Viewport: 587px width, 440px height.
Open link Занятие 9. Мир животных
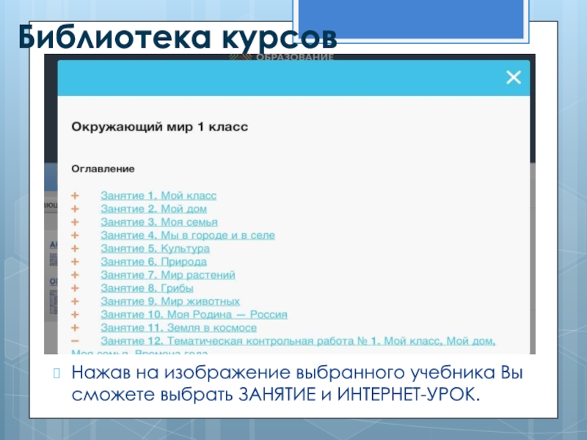coord(170,301)
